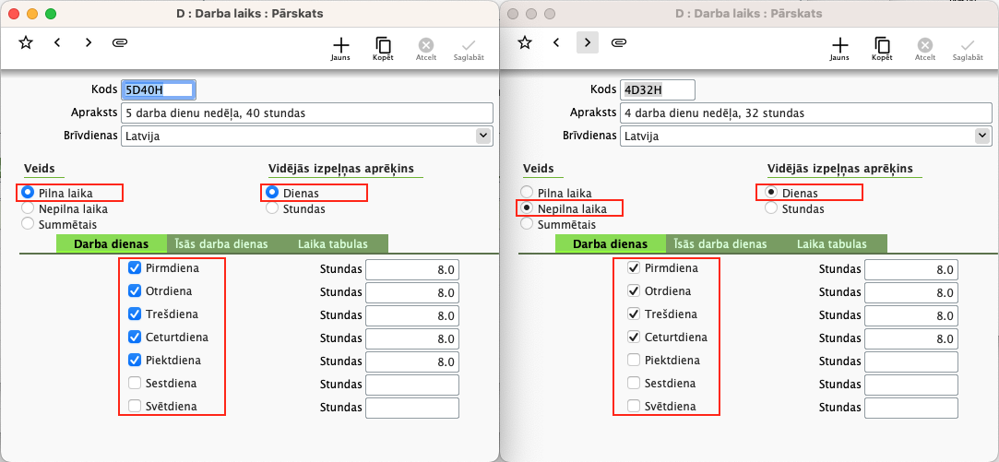Open attachments paperclip in left window
The height and width of the screenshot is (462, 999).
[x=118, y=42]
